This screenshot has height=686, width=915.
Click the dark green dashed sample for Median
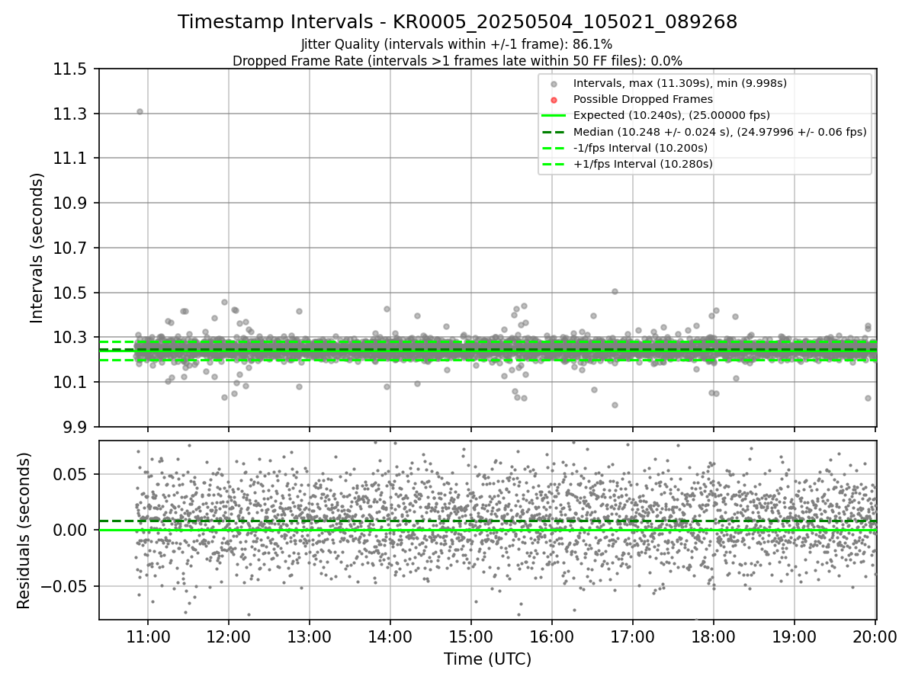pyautogui.click(x=554, y=132)
